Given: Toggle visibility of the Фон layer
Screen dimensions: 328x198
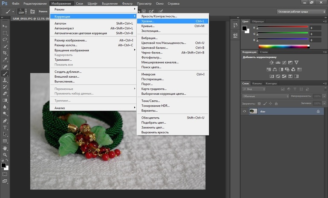Looking at the screenshot, I should tap(245, 111).
